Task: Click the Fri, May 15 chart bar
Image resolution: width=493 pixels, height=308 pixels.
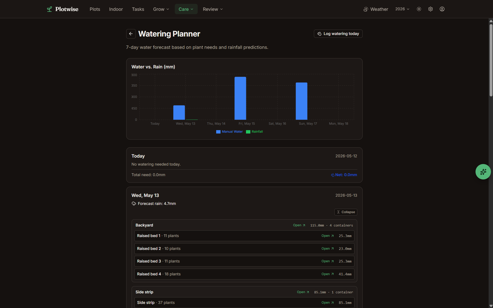Action: pyautogui.click(x=240, y=98)
